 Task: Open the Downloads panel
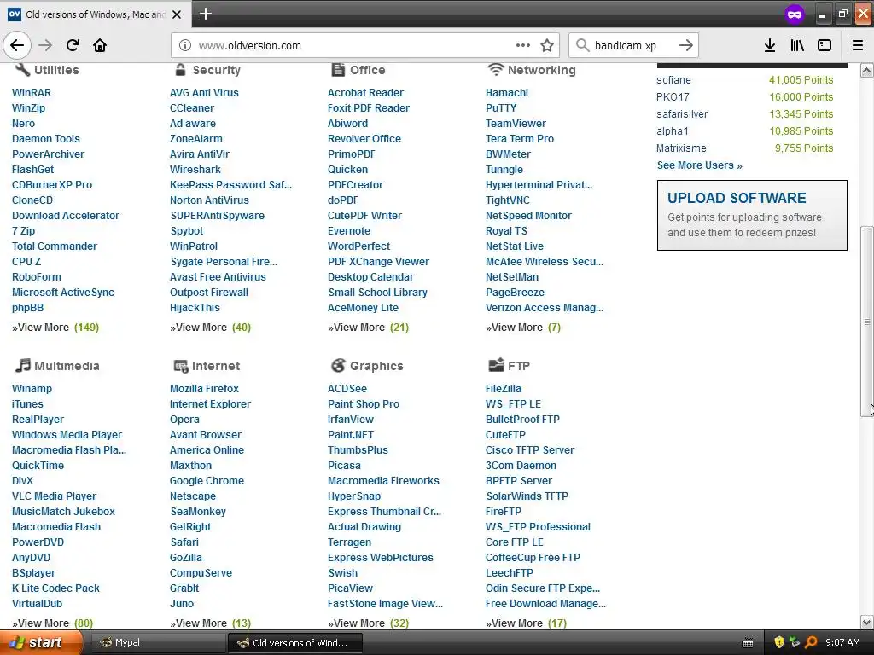click(770, 45)
